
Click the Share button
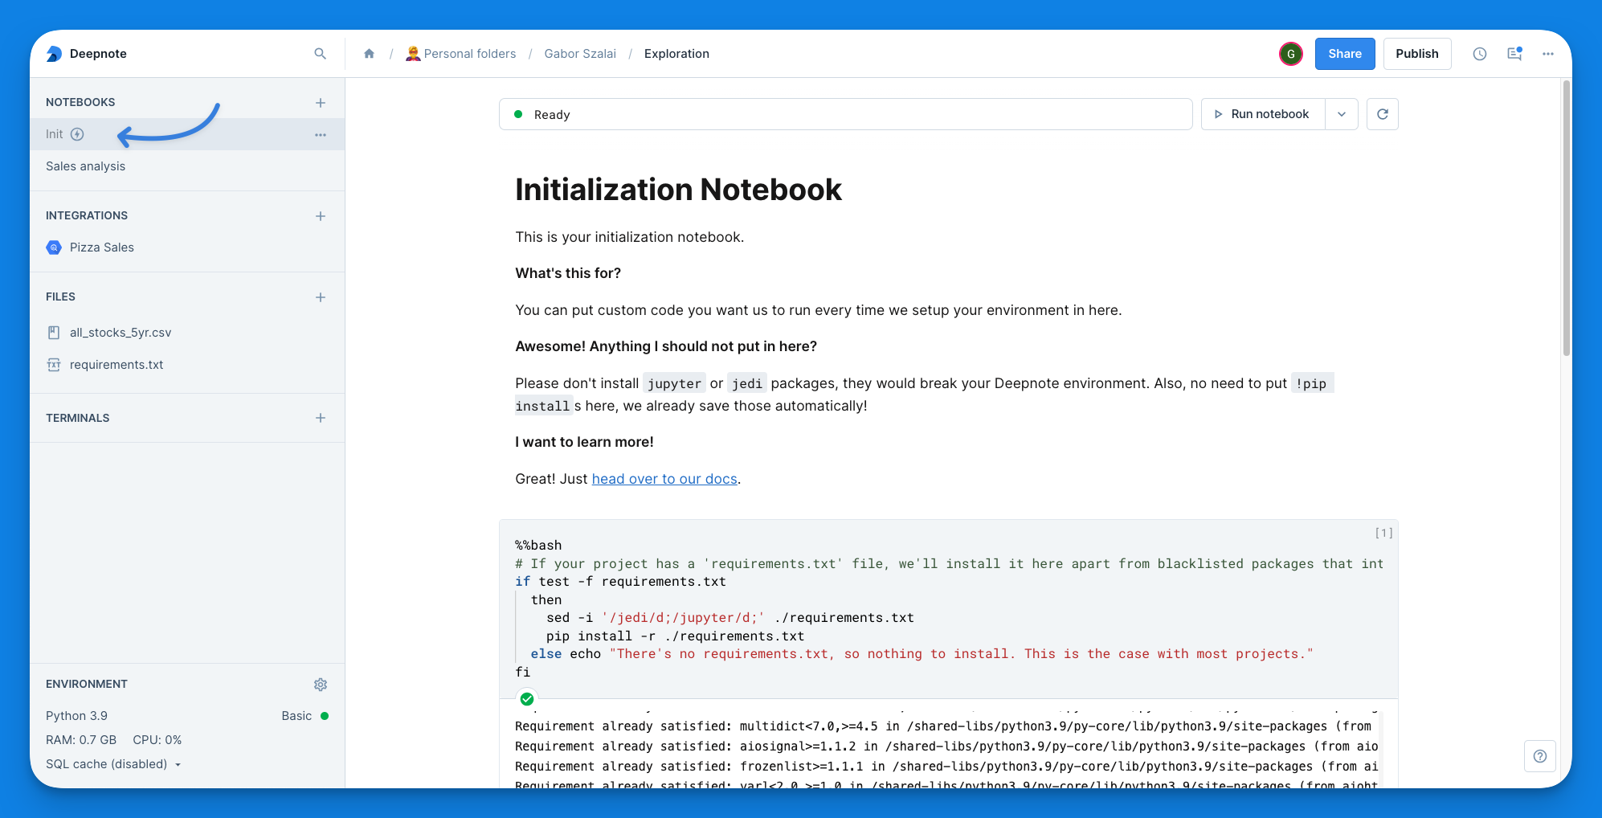(x=1344, y=53)
